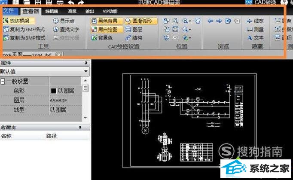Click the fit-to-window extents icon
Viewport: 293px width, 180px height.
click(x=175, y=29)
